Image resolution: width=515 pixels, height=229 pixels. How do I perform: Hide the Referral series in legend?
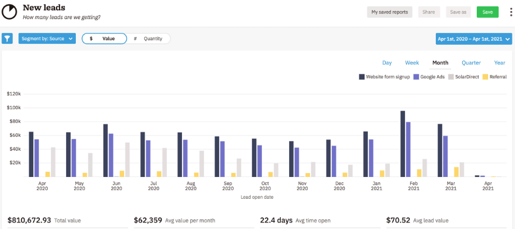pyautogui.click(x=485, y=77)
